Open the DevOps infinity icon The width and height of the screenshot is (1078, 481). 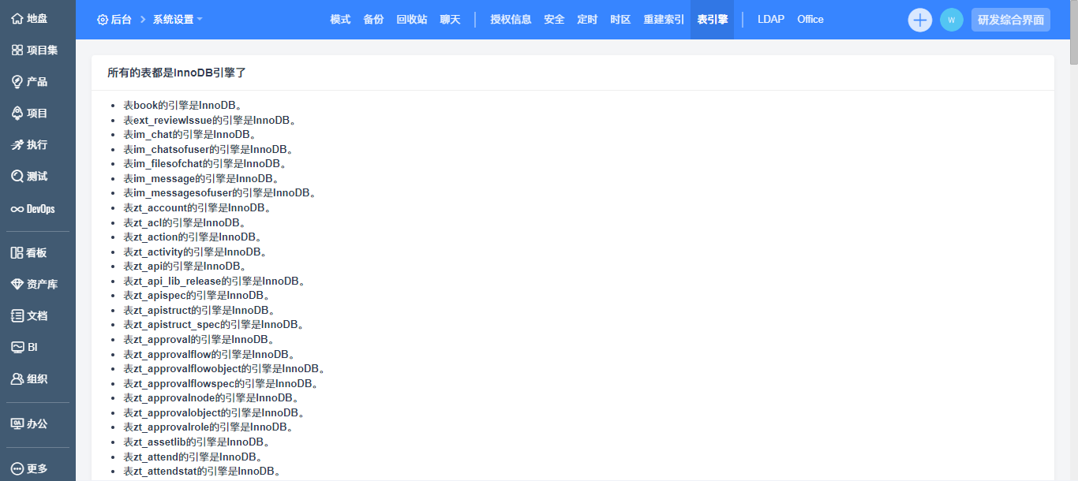(17, 209)
